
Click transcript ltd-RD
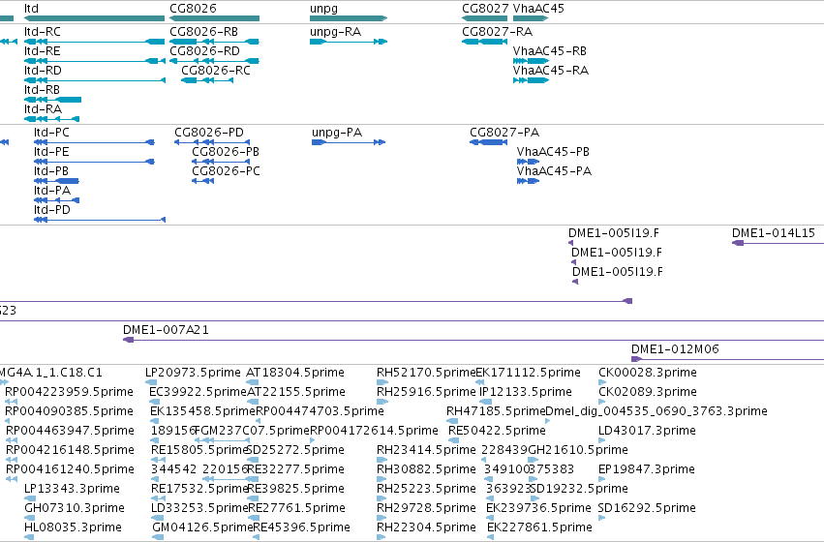[x=43, y=71]
